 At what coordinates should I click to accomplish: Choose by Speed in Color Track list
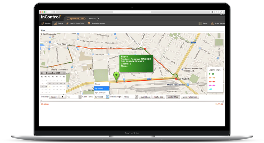(102, 88)
